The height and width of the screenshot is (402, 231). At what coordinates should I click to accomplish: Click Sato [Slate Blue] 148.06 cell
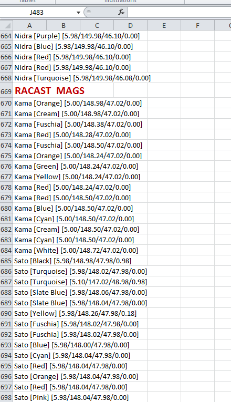coord(81,293)
